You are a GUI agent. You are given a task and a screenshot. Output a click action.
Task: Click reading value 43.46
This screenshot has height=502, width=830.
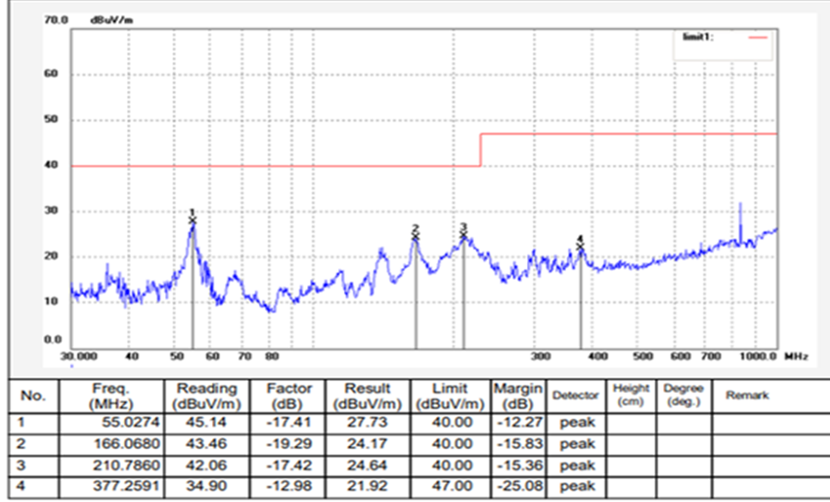click(x=207, y=444)
